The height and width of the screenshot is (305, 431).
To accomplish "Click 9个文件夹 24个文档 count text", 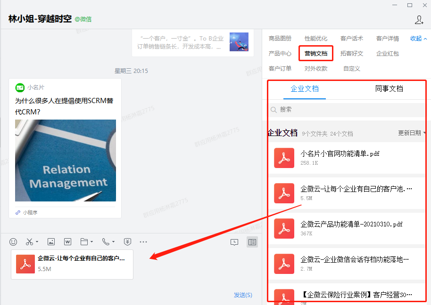I will pyautogui.click(x=327, y=134).
